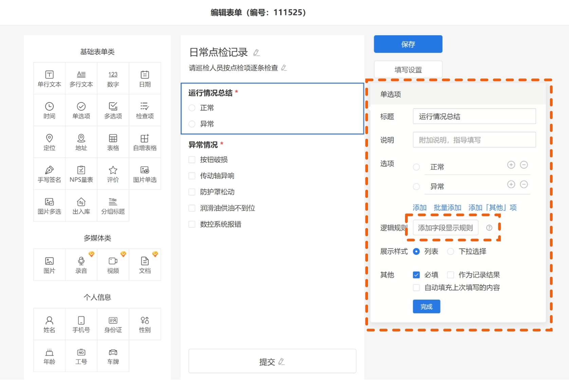Insert the NPS量表 component
This screenshot has height=381, width=569.
pos(81,174)
